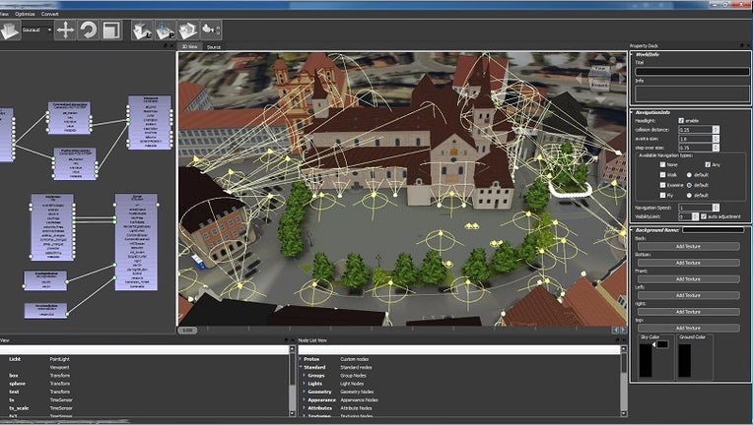The width and height of the screenshot is (753, 425).
Task: Click the timeline position handle below viewport
Action: coord(187,331)
